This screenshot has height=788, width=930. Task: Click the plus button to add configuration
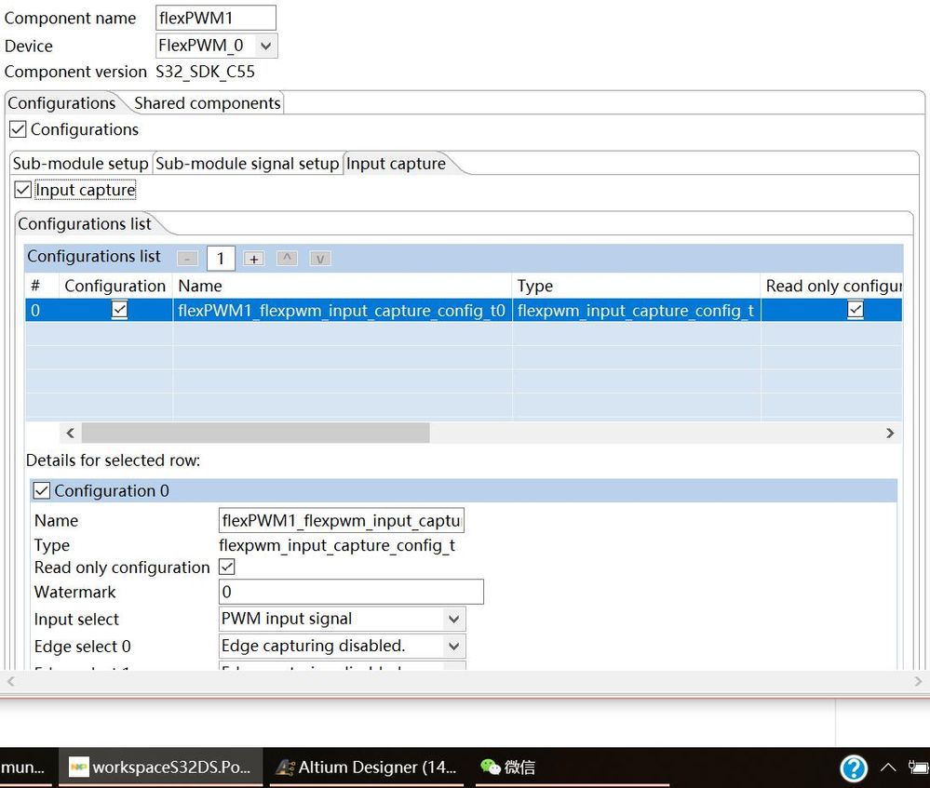[254, 259]
